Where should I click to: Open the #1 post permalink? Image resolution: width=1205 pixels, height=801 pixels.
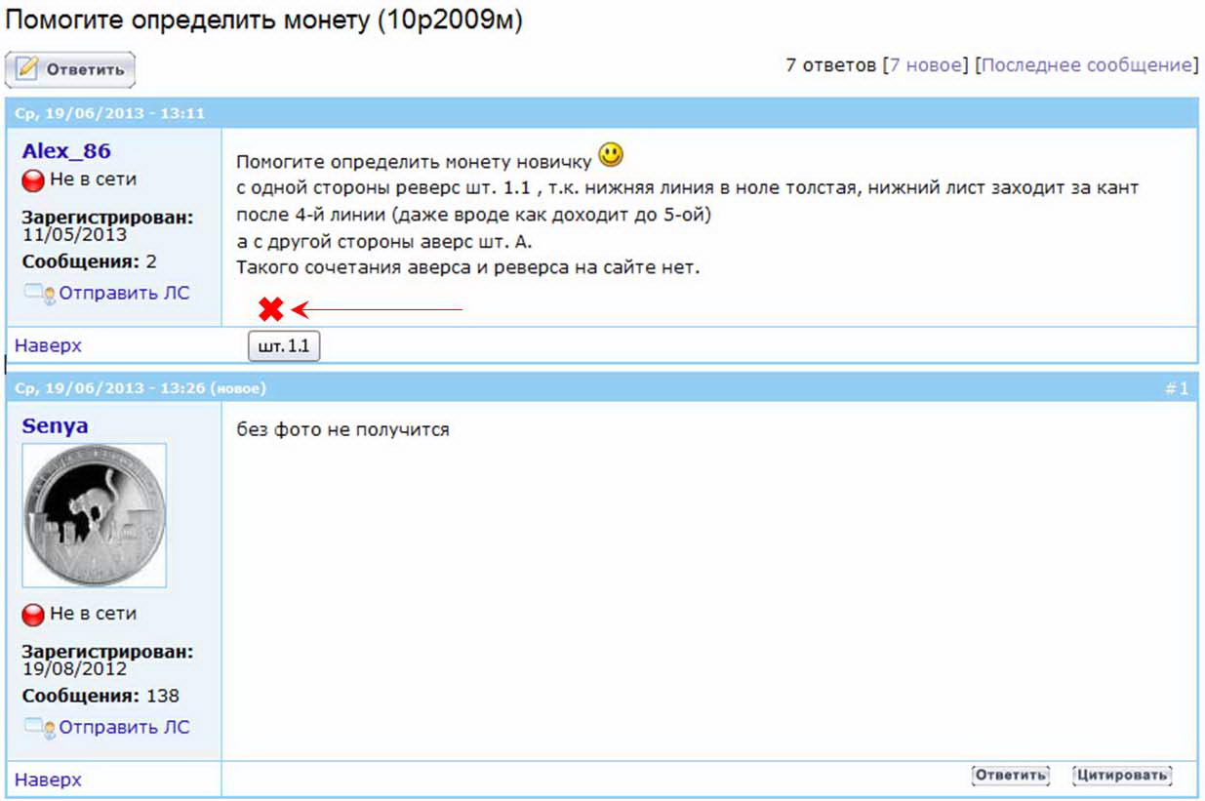pos(1177,388)
